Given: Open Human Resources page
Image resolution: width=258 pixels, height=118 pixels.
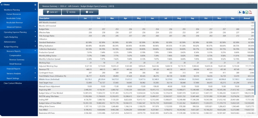Looking at the screenshot, I should point(14,14).
